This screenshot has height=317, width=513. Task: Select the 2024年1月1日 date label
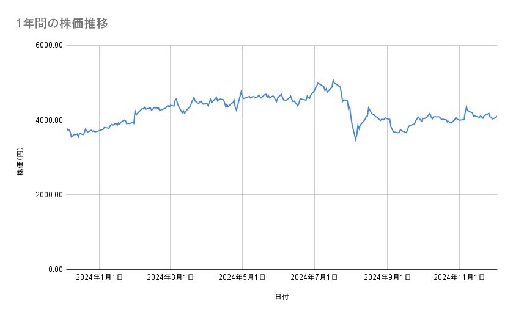tap(99, 278)
